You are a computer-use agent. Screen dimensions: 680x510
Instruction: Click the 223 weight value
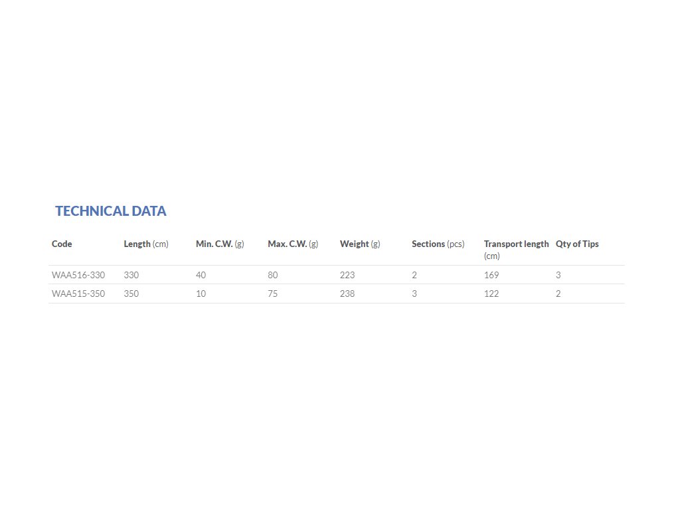(347, 275)
